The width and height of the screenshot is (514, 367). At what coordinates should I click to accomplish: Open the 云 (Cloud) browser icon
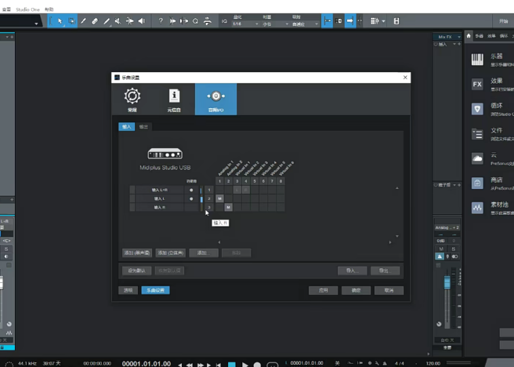pyautogui.click(x=477, y=158)
